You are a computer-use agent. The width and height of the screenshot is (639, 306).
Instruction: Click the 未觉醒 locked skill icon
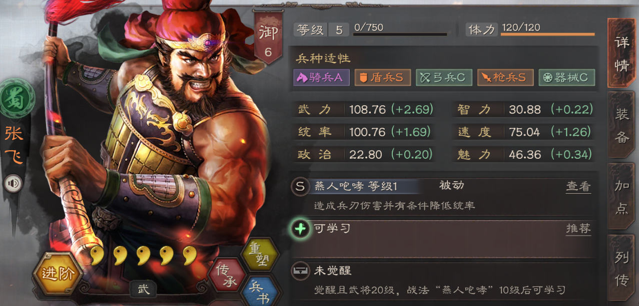click(x=300, y=271)
